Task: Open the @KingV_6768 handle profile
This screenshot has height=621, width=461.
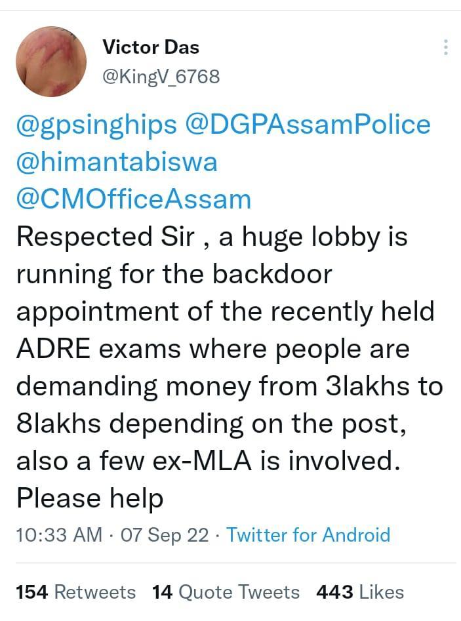Action: coord(161,77)
